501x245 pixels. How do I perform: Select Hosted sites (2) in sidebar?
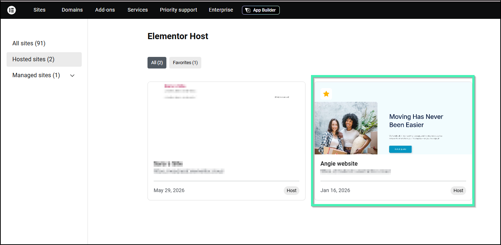coord(44,59)
